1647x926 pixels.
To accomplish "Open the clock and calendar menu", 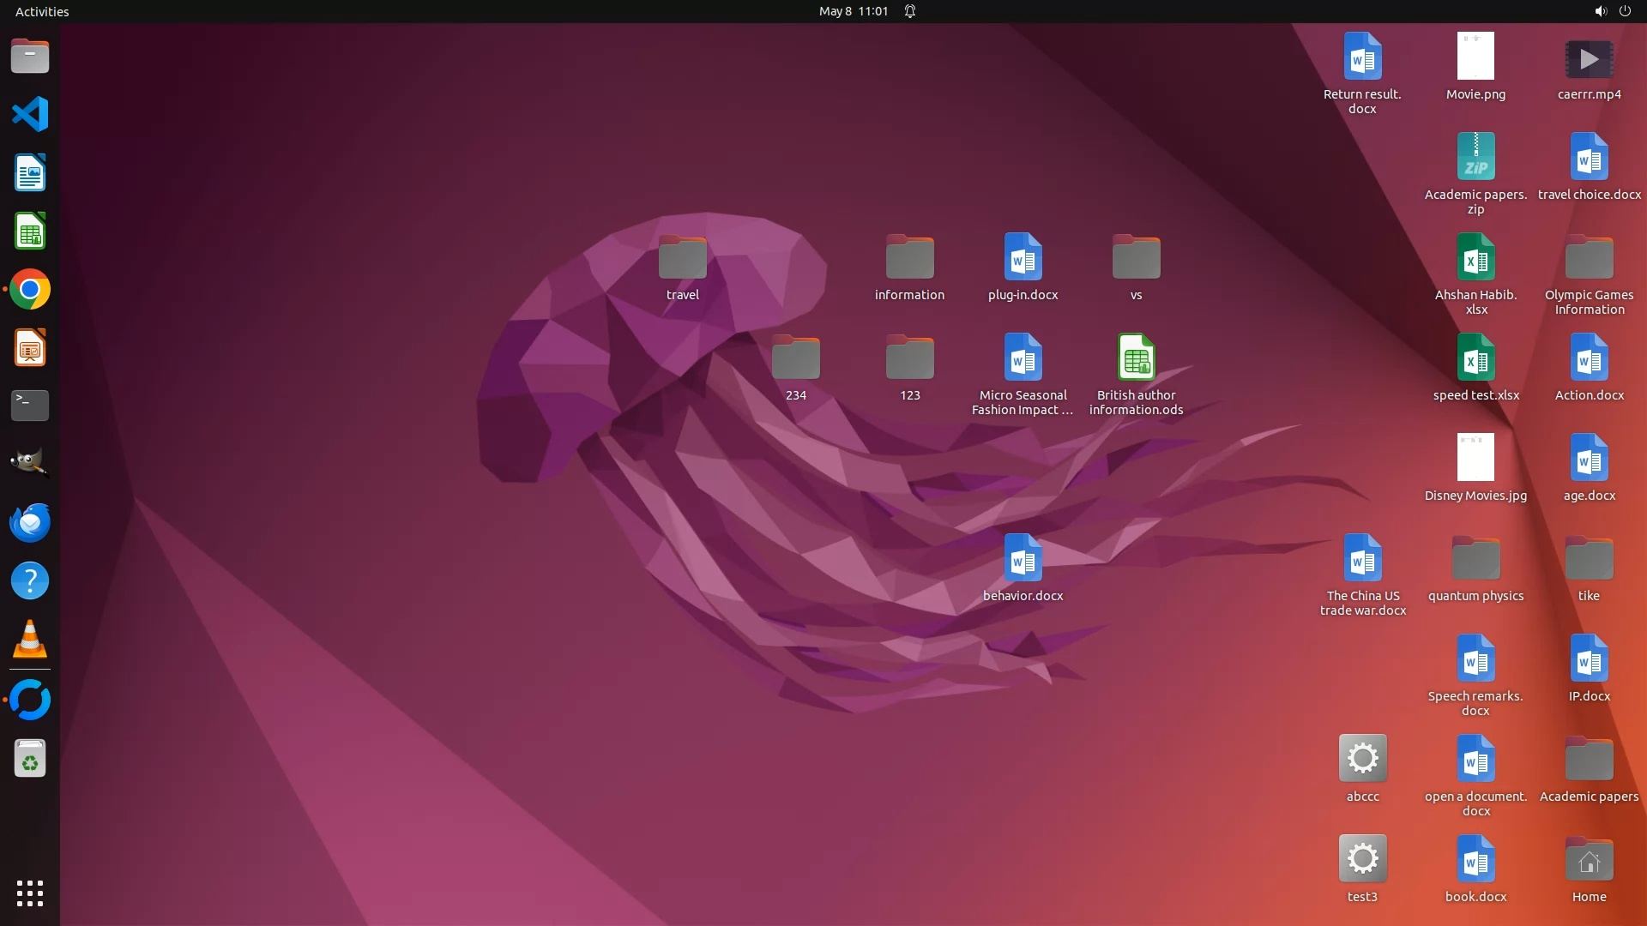I will 853,11.
